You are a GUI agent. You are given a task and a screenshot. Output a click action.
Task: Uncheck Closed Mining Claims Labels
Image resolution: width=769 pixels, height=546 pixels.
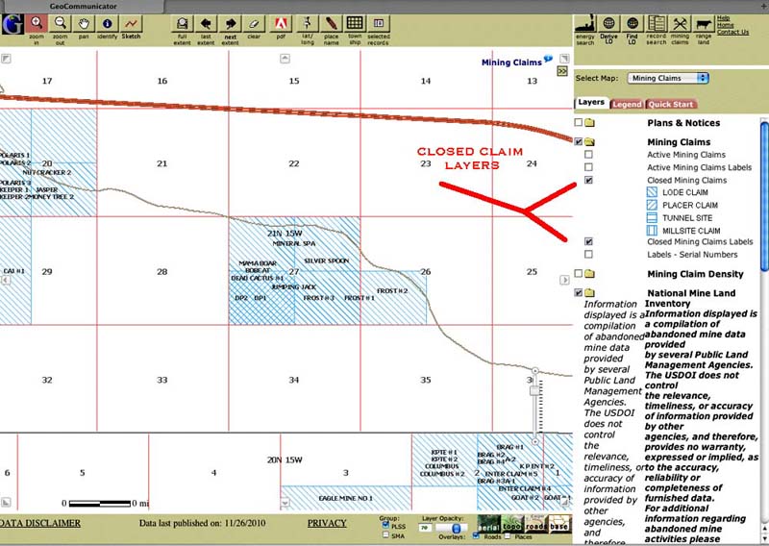point(588,241)
